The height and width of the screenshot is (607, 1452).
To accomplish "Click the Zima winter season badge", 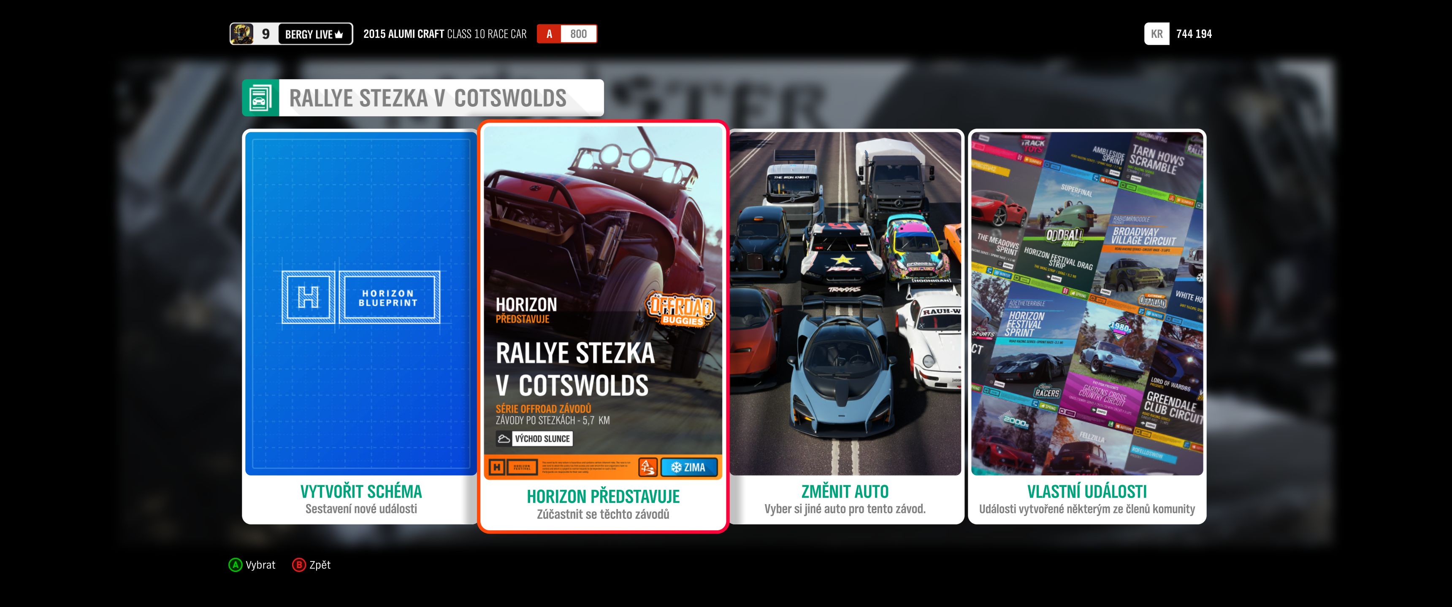I will pyautogui.click(x=689, y=467).
